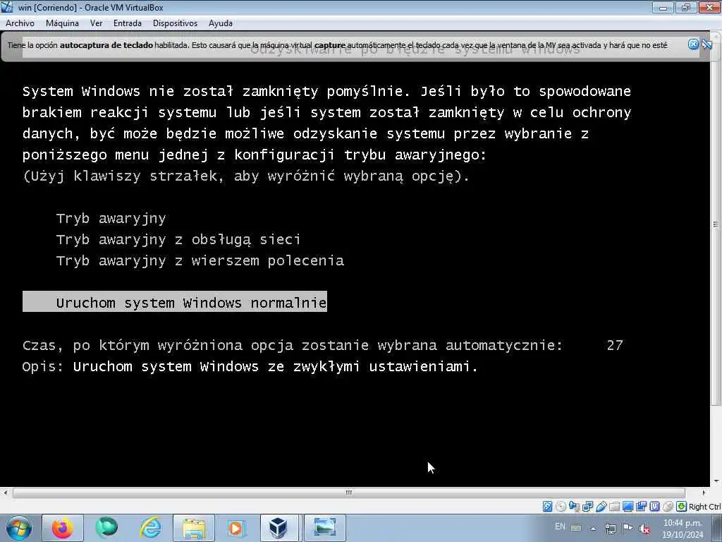The width and height of the screenshot is (722, 542).
Task: Open the Archivo menu
Action: [20, 23]
